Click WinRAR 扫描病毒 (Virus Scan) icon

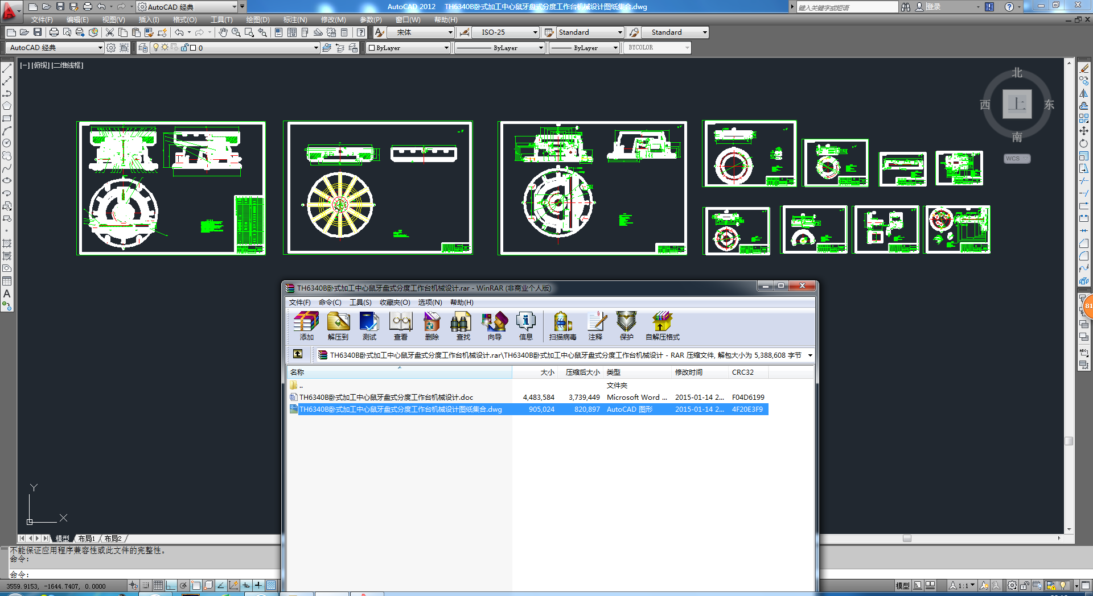click(563, 326)
